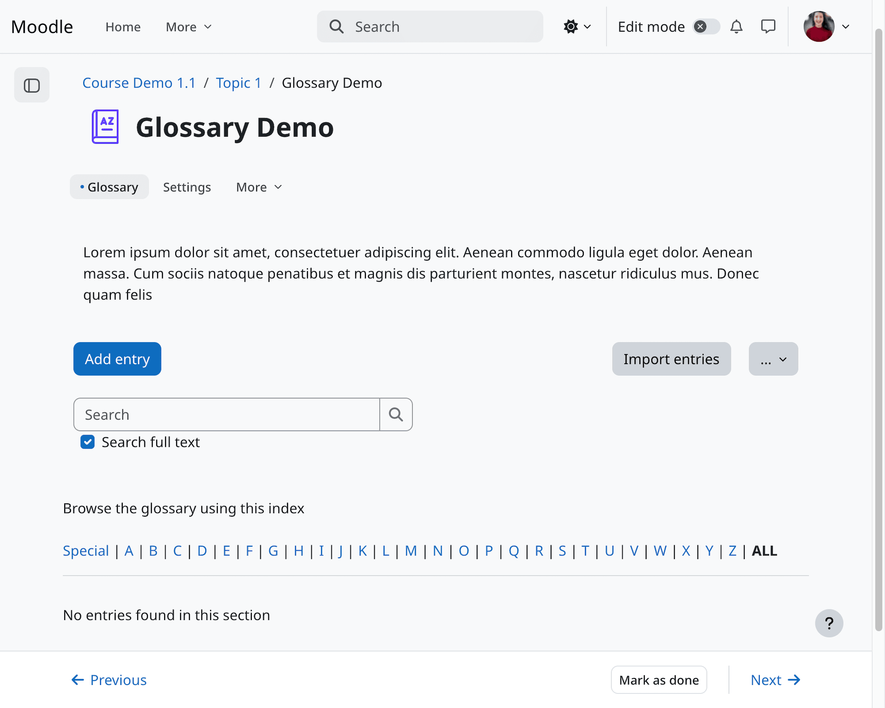Click the user avatar picture

click(x=819, y=27)
